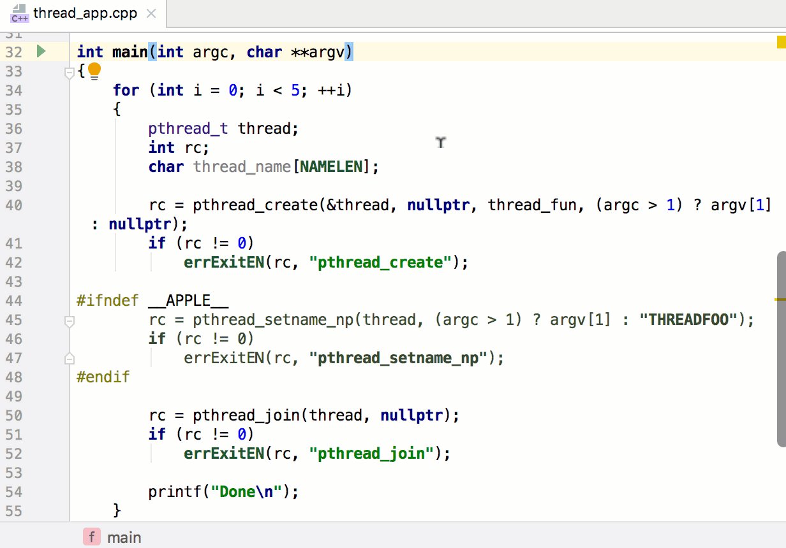Image resolution: width=786 pixels, height=548 pixels.
Task: Click on pthread_create function call
Action: [255, 205]
